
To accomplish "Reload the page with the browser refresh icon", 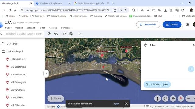I will 9,10.
